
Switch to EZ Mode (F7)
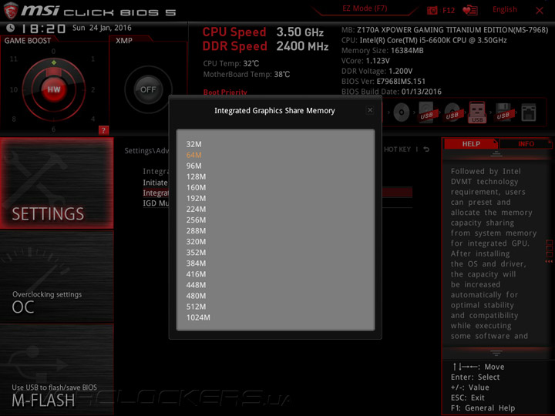tap(365, 8)
